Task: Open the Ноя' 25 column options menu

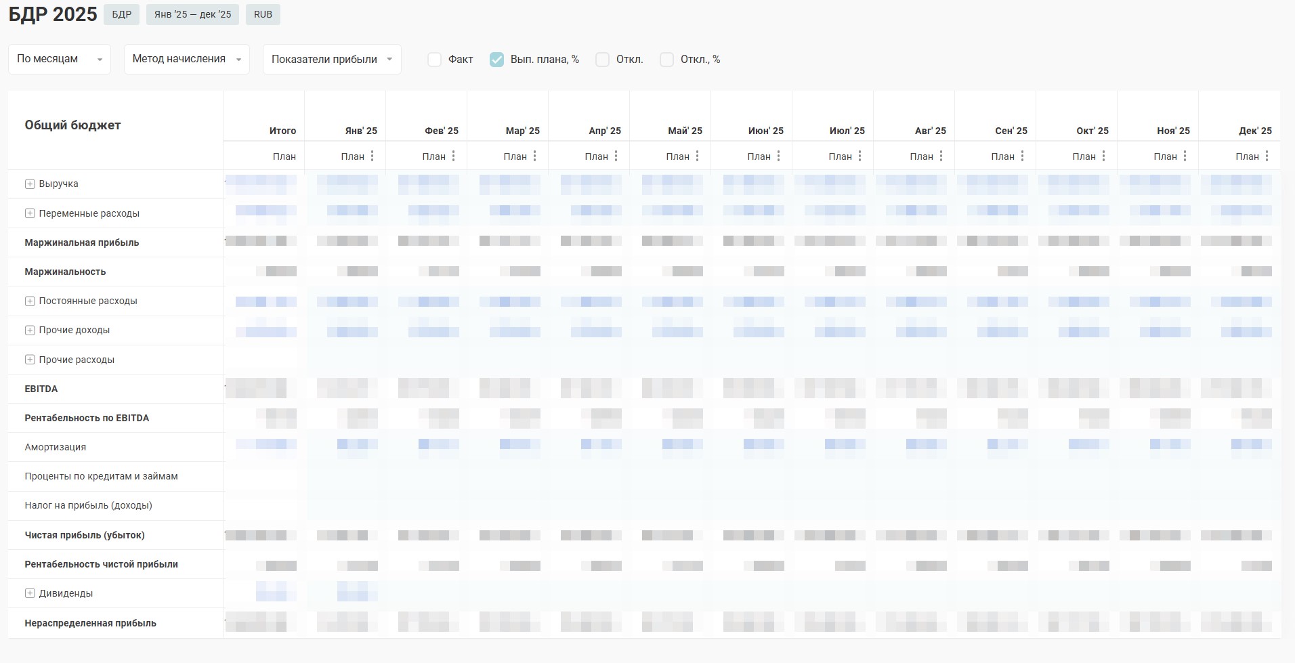Action: (x=1185, y=156)
